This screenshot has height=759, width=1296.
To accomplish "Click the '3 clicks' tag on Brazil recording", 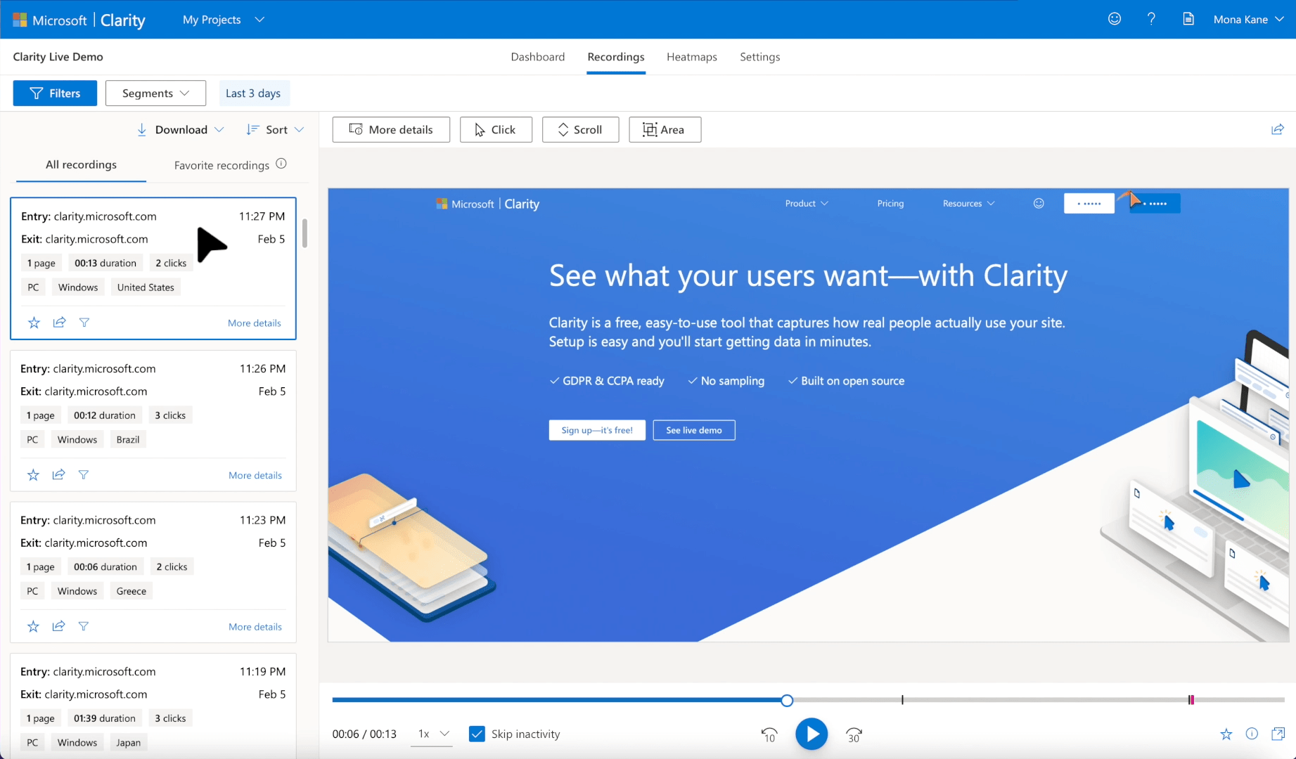I will 170,415.
